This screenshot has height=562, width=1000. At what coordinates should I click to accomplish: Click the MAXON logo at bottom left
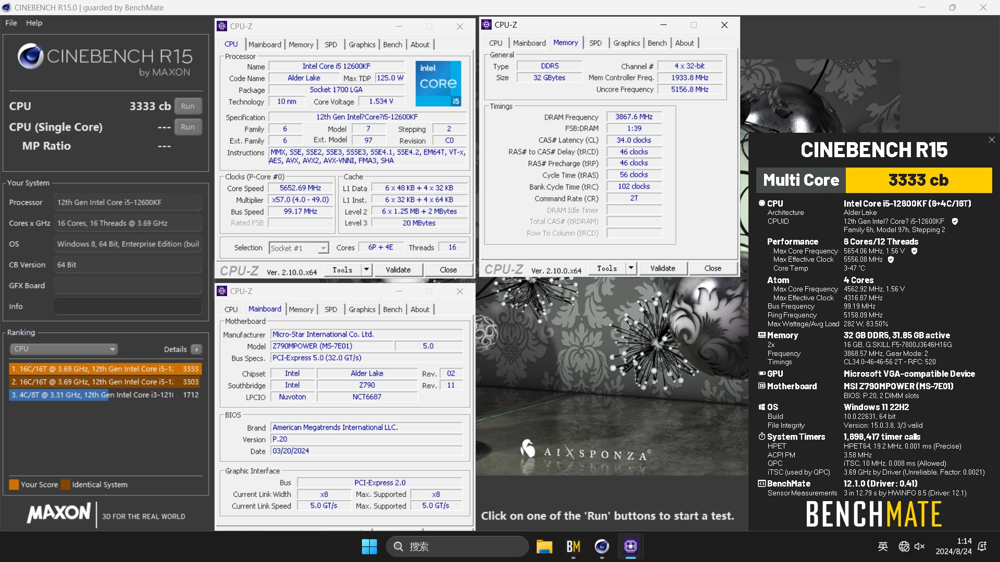[59, 513]
